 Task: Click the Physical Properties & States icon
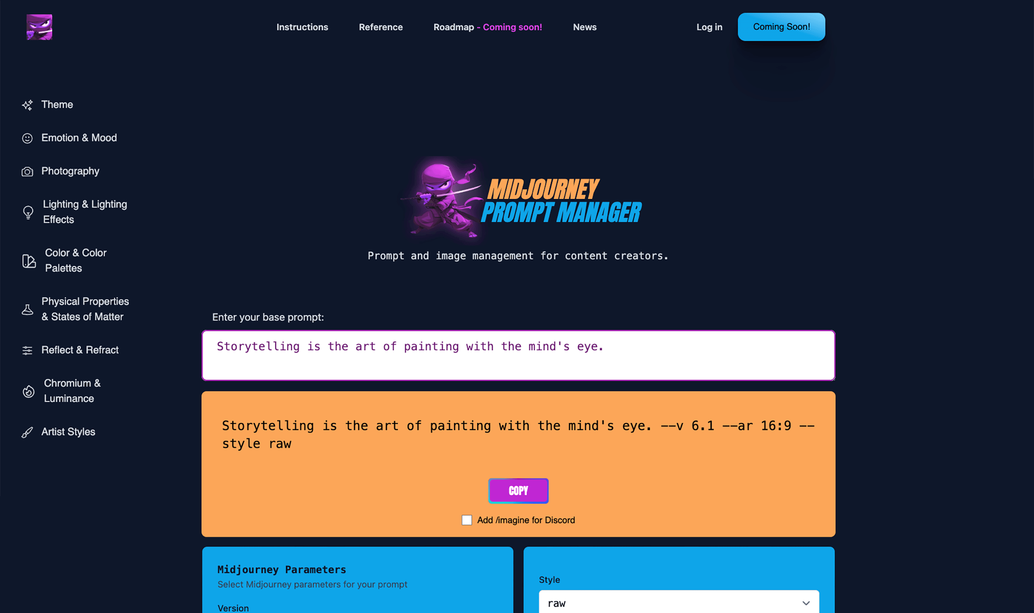click(28, 309)
